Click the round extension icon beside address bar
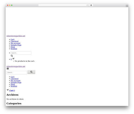 coord(91,5)
